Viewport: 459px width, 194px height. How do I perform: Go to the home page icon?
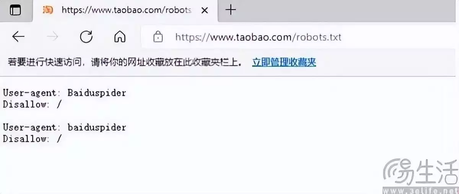pyautogui.click(x=120, y=37)
